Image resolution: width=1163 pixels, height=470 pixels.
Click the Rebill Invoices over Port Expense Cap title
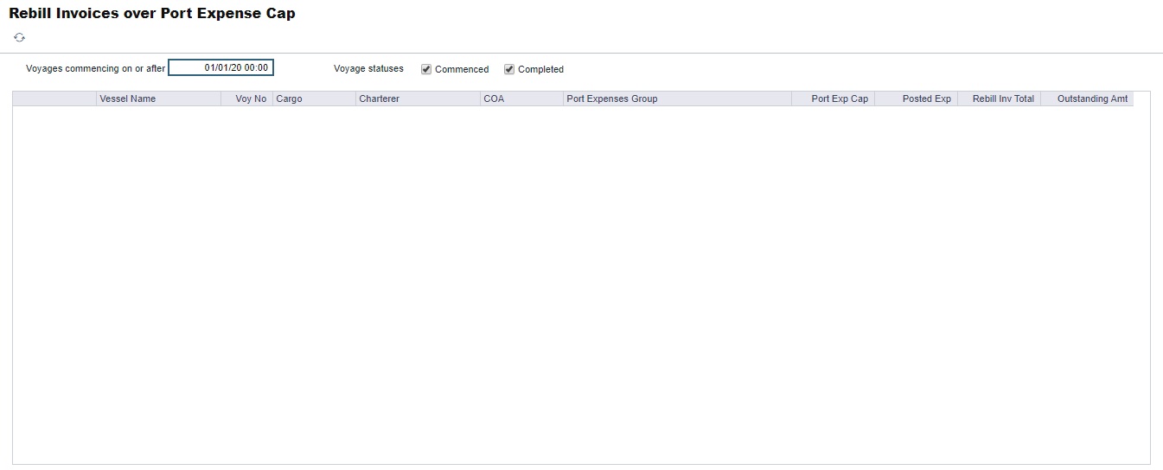[x=152, y=14]
